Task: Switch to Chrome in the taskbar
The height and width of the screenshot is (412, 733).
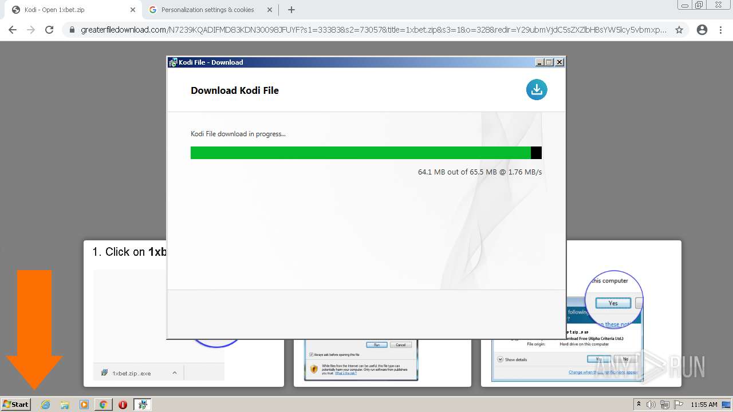Action: click(103, 405)
